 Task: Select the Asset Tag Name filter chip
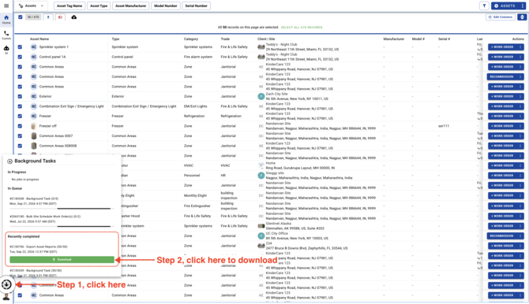(x=69, y=6)
